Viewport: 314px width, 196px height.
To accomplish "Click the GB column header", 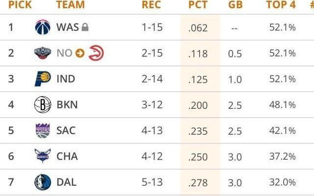I will click(x=235, y=5).
